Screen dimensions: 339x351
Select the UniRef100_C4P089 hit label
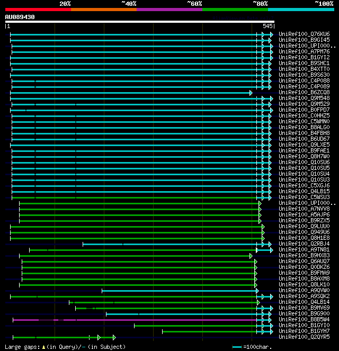point(304,86)
